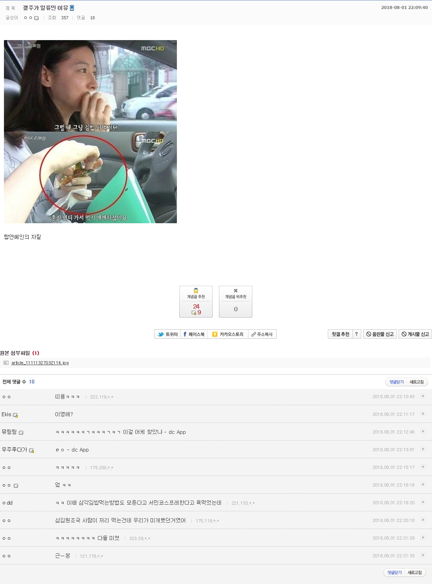Viewport: 432px width, 584px height.
Task: Collapse comments with bottom 댓글닫기 button
Action: click(x=394, y=573)
